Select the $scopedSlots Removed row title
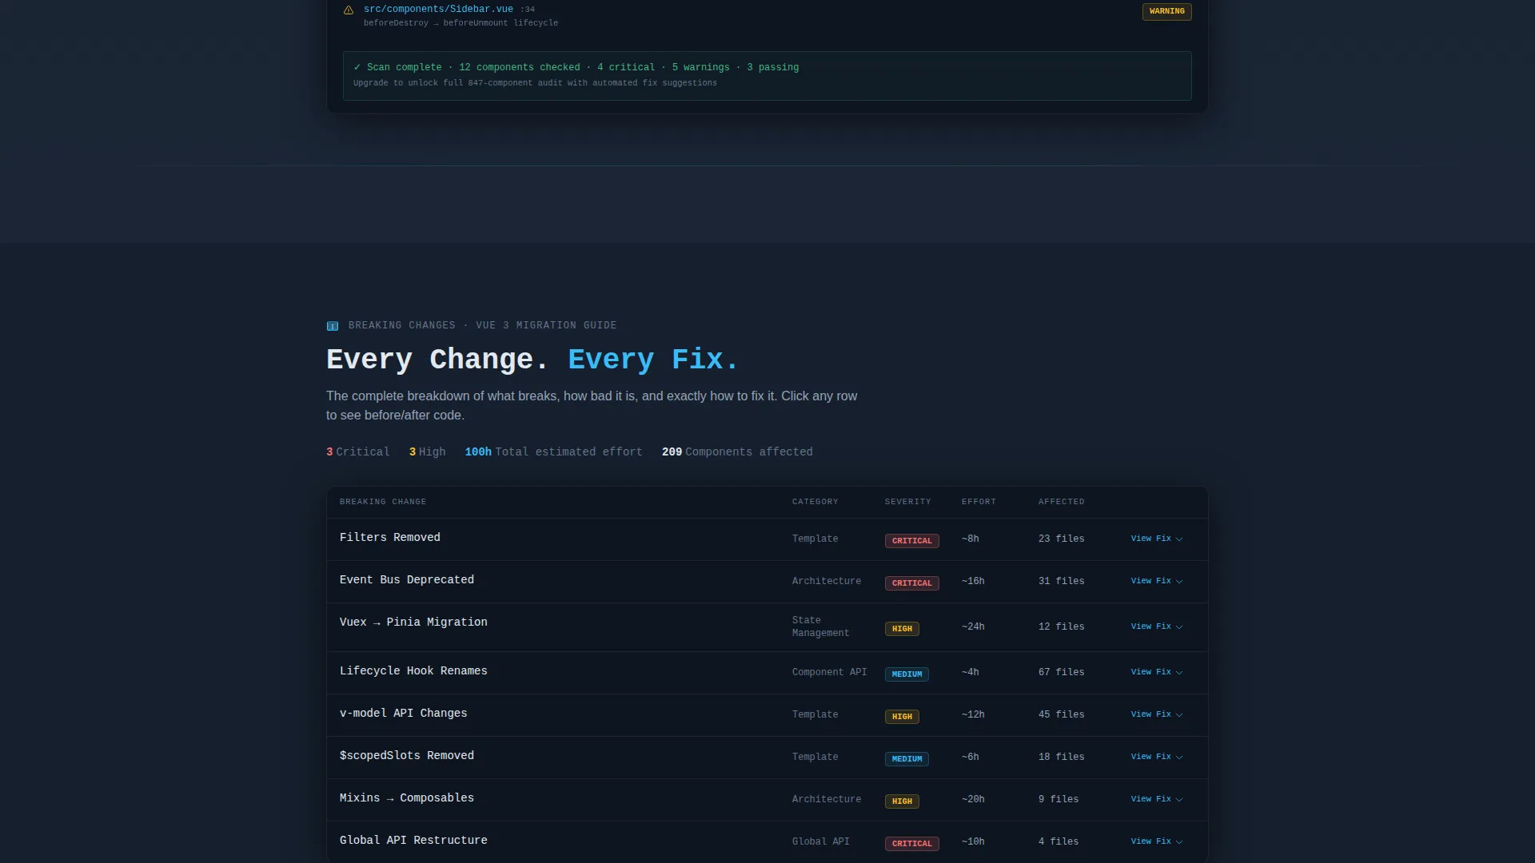The image size is (1535, 863). tap(407, 756)
